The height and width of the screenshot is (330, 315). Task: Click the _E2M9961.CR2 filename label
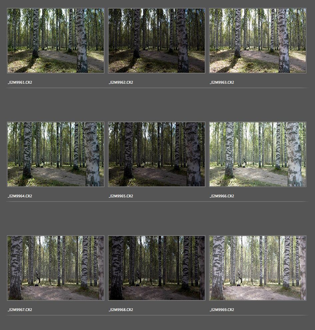coord(20,82)
